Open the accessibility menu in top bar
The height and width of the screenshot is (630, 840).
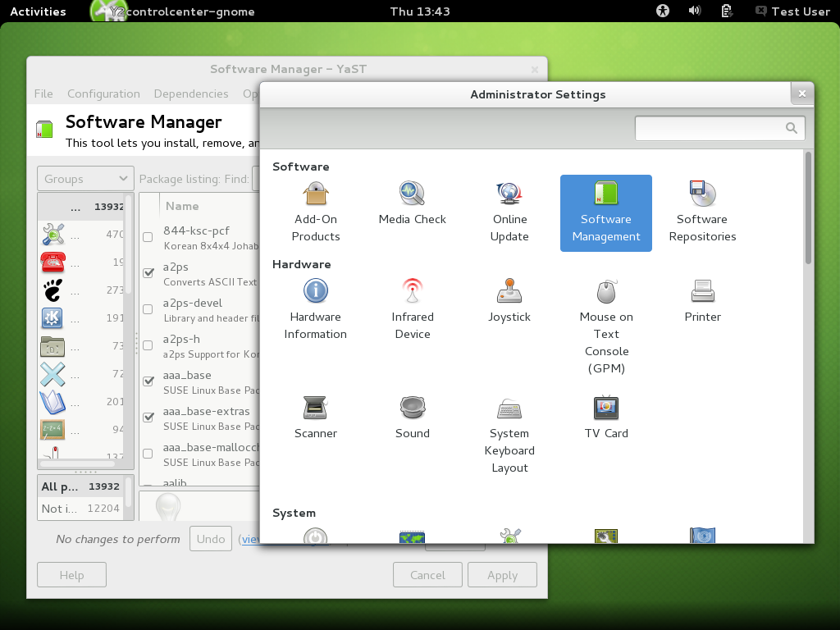(x=663, y=11)
